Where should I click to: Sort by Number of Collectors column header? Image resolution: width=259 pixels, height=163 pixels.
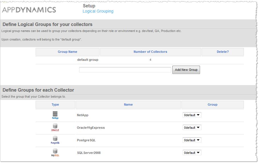tap(150, 52)
